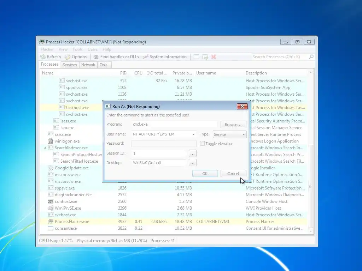Screen dimensions: 362x271
Task: Click the Browse... button
Action: [233, 125]
